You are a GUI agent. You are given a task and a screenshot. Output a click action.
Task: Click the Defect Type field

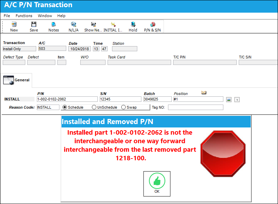point(14,63)
